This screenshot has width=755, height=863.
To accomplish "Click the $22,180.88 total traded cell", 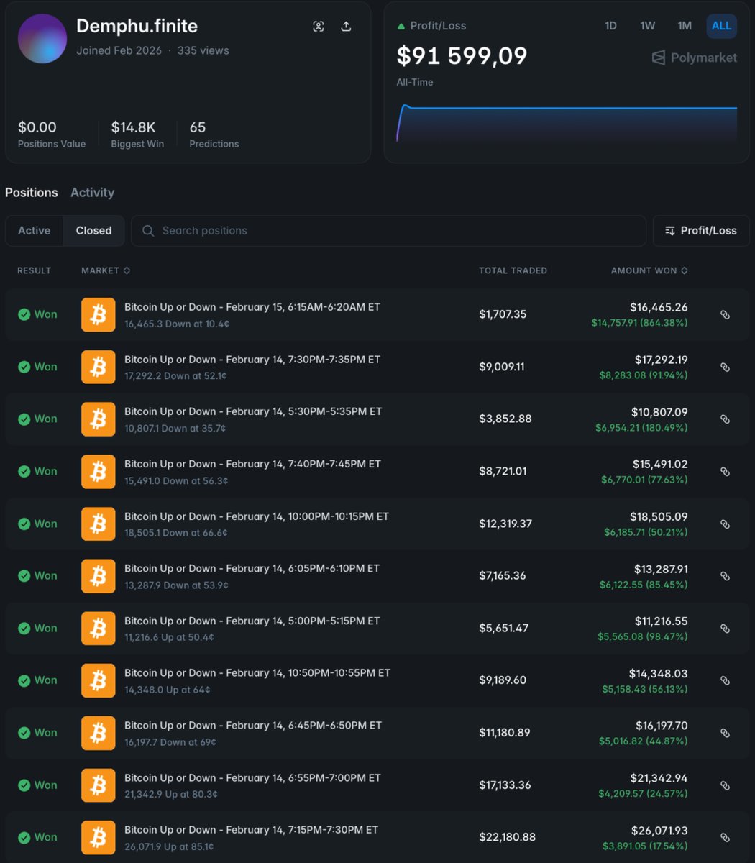I will pos(507,837).
